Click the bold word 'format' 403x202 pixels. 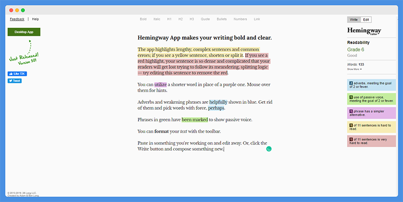click(161, 131)
